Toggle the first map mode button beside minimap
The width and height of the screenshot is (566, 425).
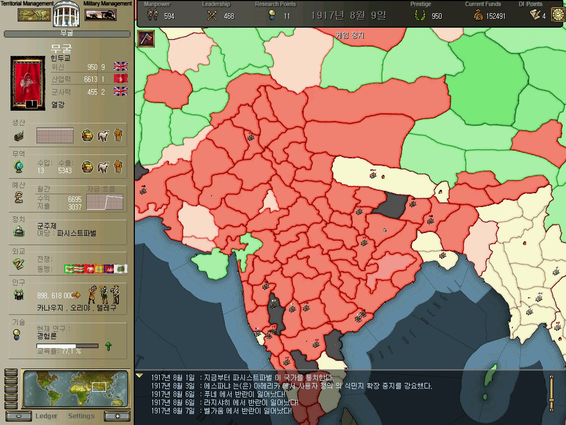coord(10,373)
